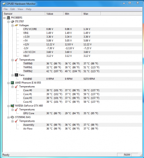Open the View menu
This screenshot has height=158, width=144.
[20, 9]
